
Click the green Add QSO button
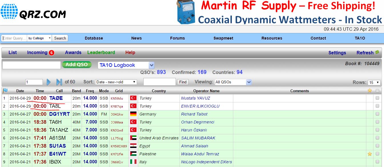(x=77, y=65)
